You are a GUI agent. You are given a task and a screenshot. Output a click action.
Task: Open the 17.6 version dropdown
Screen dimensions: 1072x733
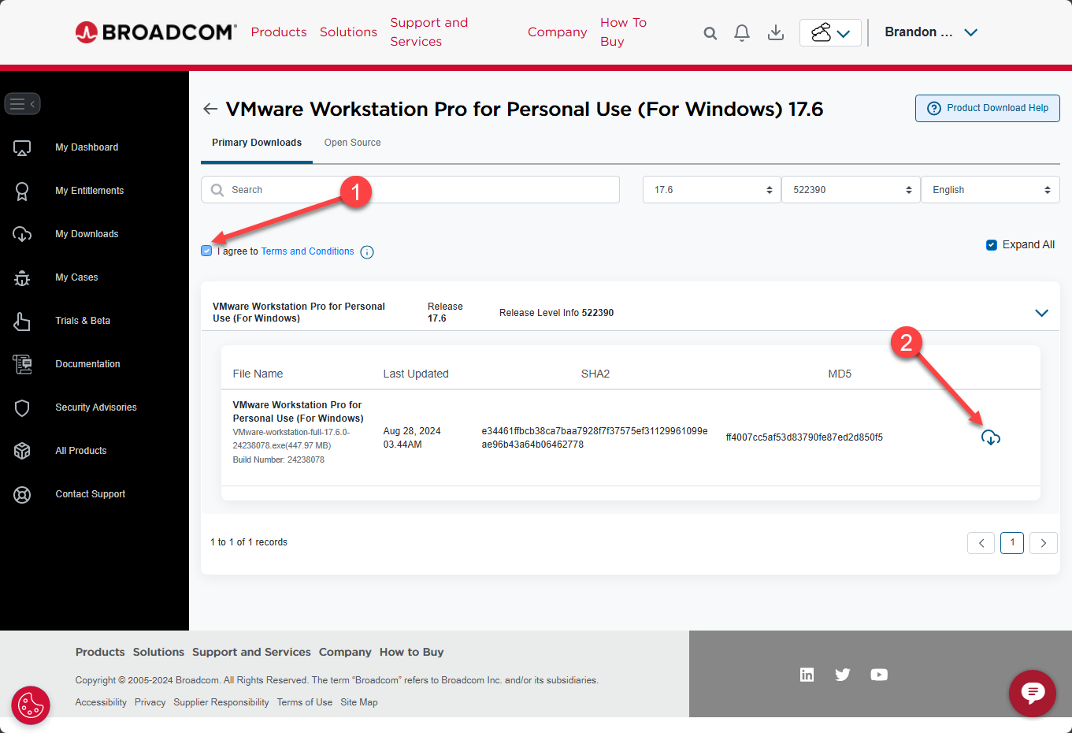(x=712, y=190)
